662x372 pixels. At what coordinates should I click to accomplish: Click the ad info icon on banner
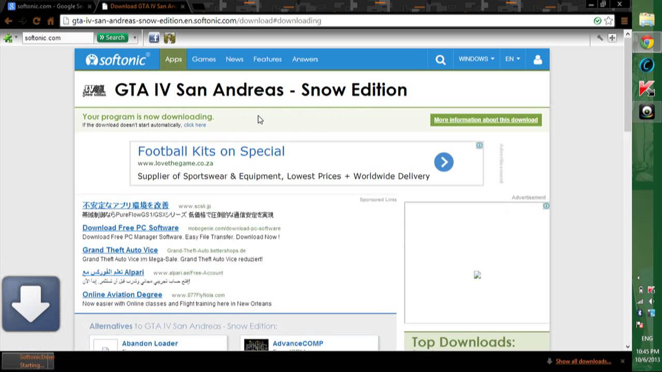[479, 146]
